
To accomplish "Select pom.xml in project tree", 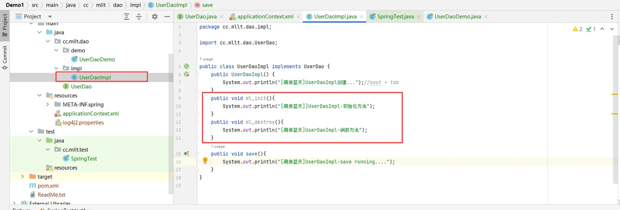I will pyautogui.click(x=48, y=186).
